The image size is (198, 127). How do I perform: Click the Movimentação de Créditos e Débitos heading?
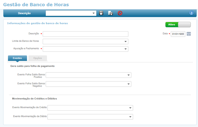(35, 98)
